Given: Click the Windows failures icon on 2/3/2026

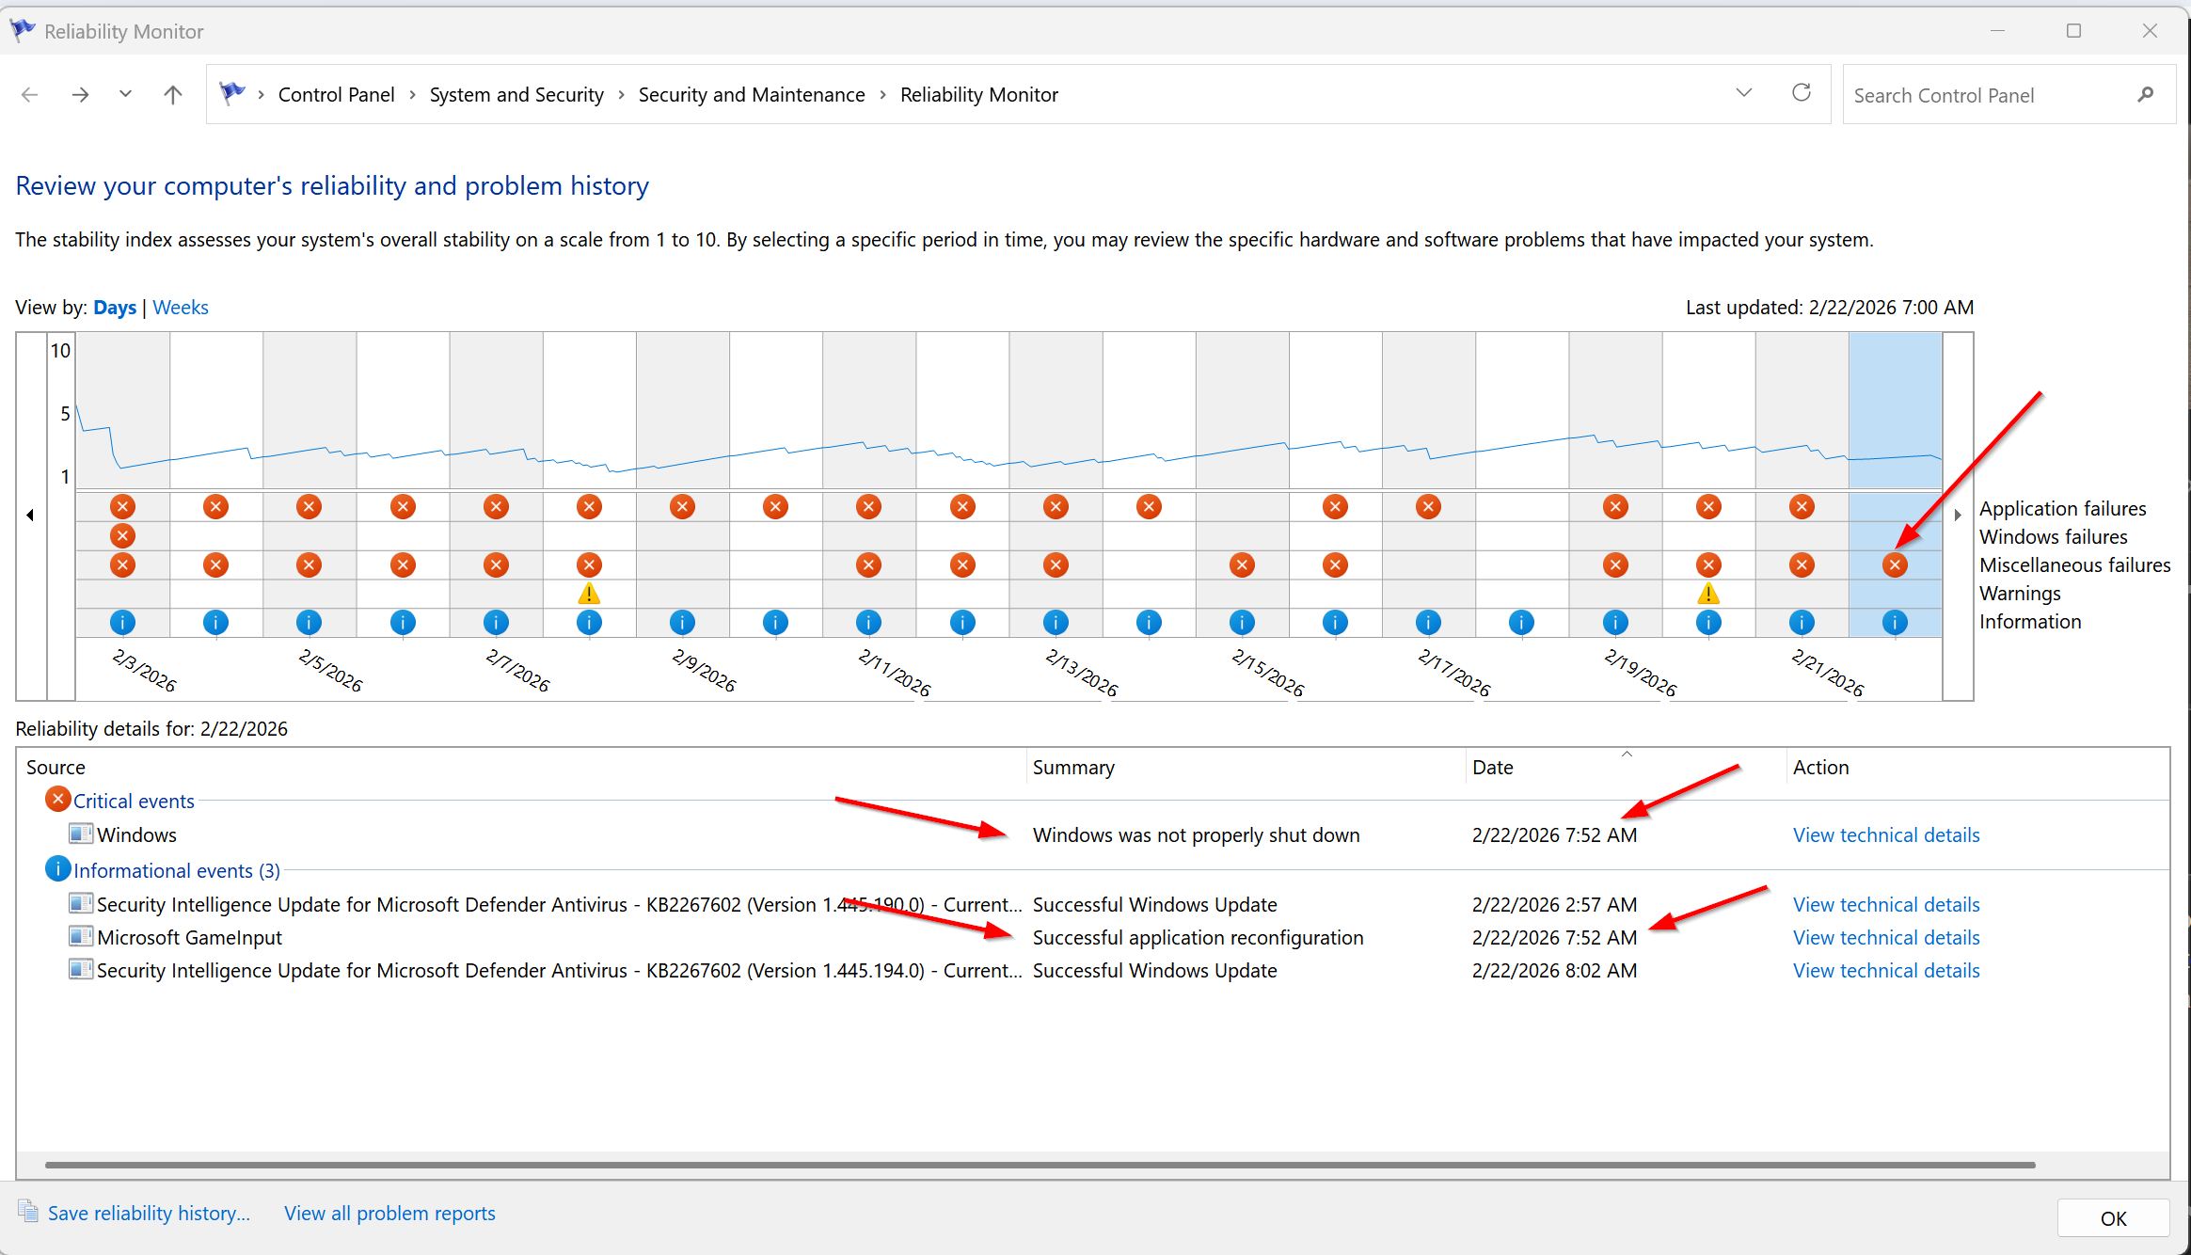Looking at the screenshot, I should coord(122,536).
